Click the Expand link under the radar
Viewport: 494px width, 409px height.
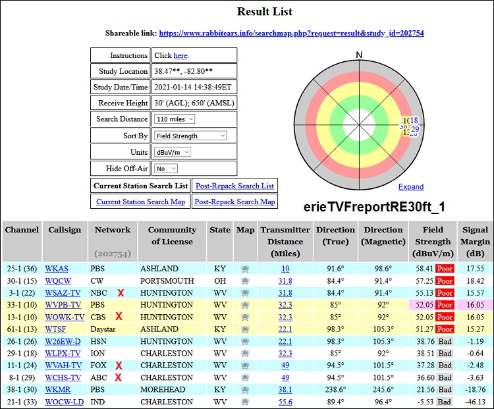point(411,187)
